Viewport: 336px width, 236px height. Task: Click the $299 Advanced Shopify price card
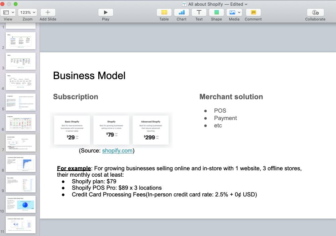(x=151, y=130)
